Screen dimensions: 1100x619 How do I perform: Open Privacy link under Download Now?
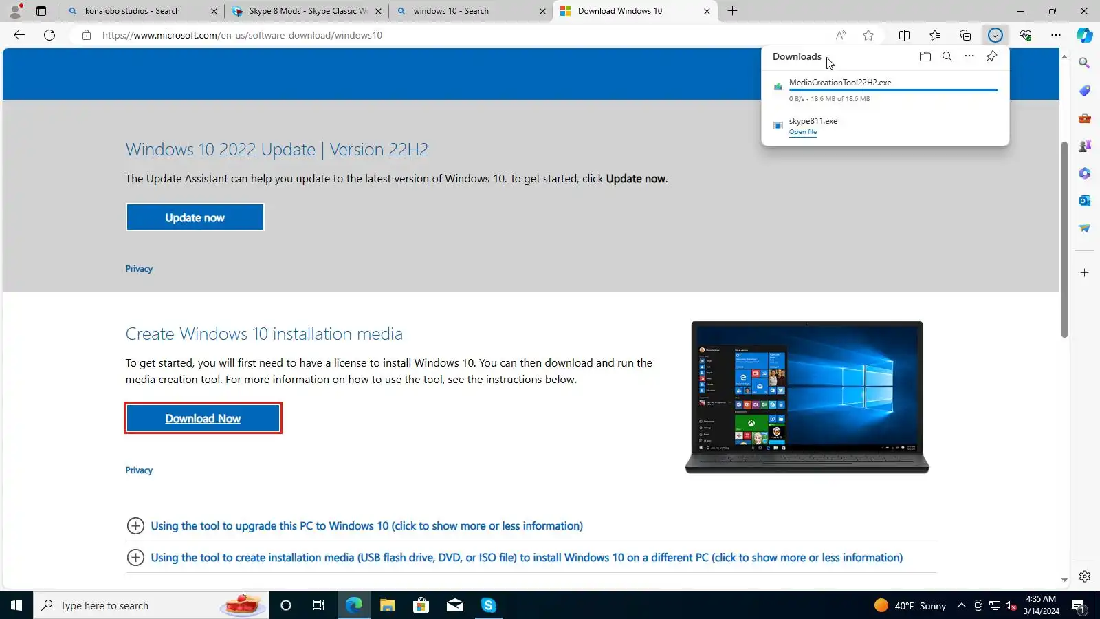coord(139,470)
